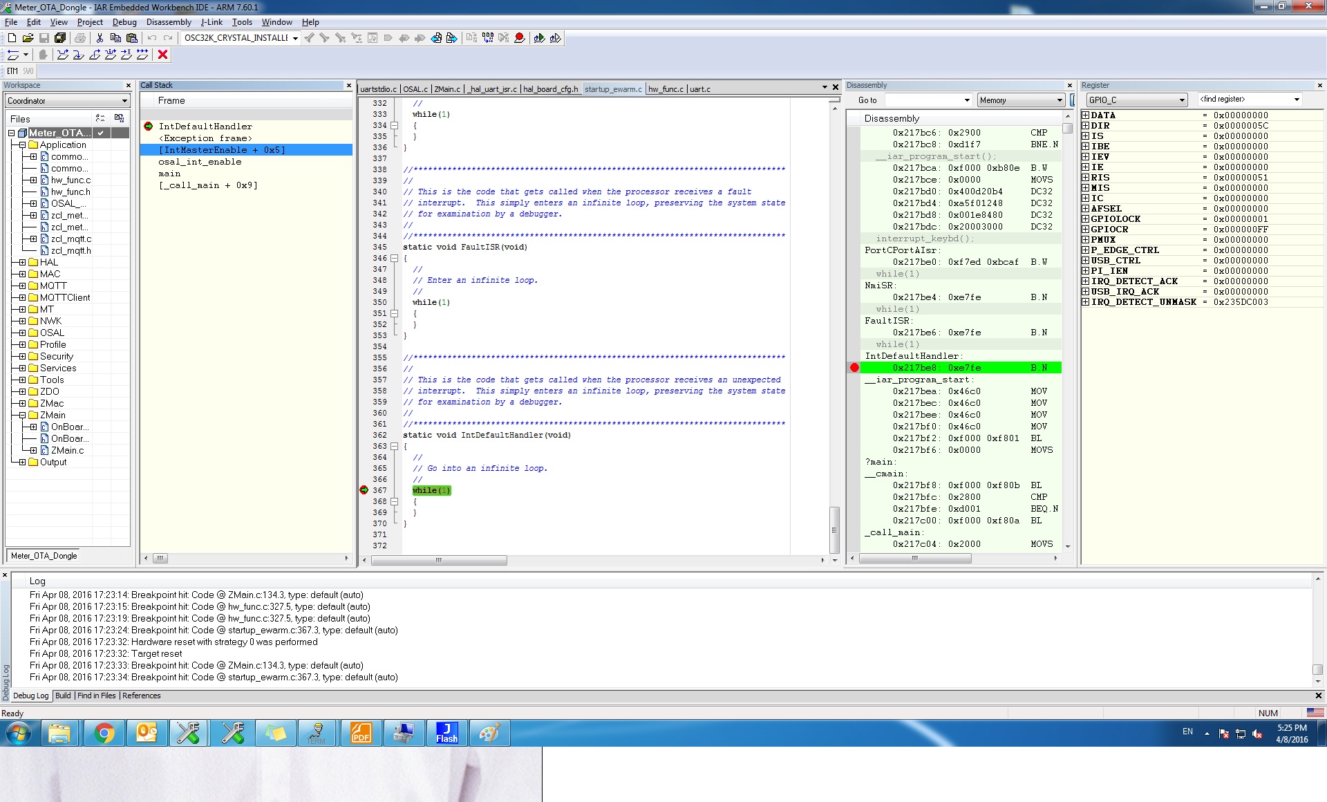This screenshot has width=1327, height=802.
Task: Click the Reset debugger icon
Action: (12, 55)
